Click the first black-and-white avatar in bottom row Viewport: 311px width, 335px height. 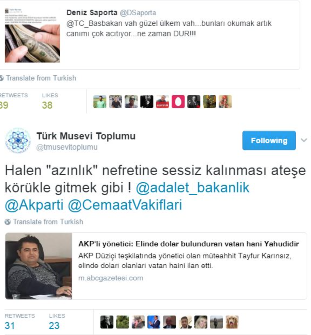tap(107, 322)
